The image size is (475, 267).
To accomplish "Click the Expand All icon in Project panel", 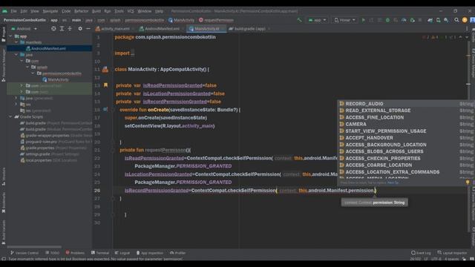I will tap(62, 28).
